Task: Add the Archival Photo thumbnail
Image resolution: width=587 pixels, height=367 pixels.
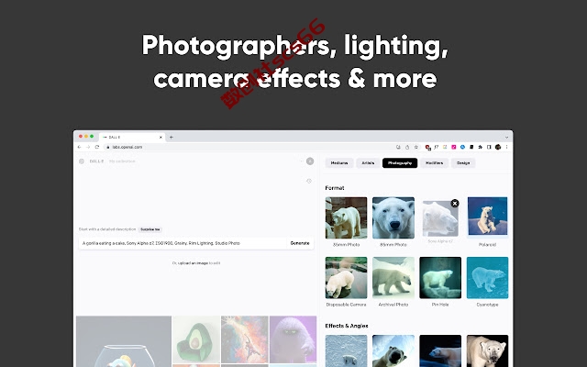Action: tap(393, 278)
